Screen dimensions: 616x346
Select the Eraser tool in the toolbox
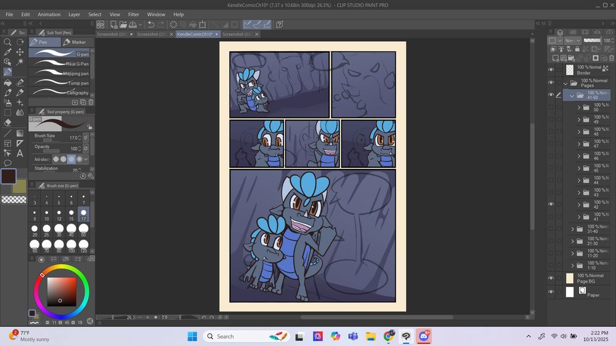coord(7,122)
